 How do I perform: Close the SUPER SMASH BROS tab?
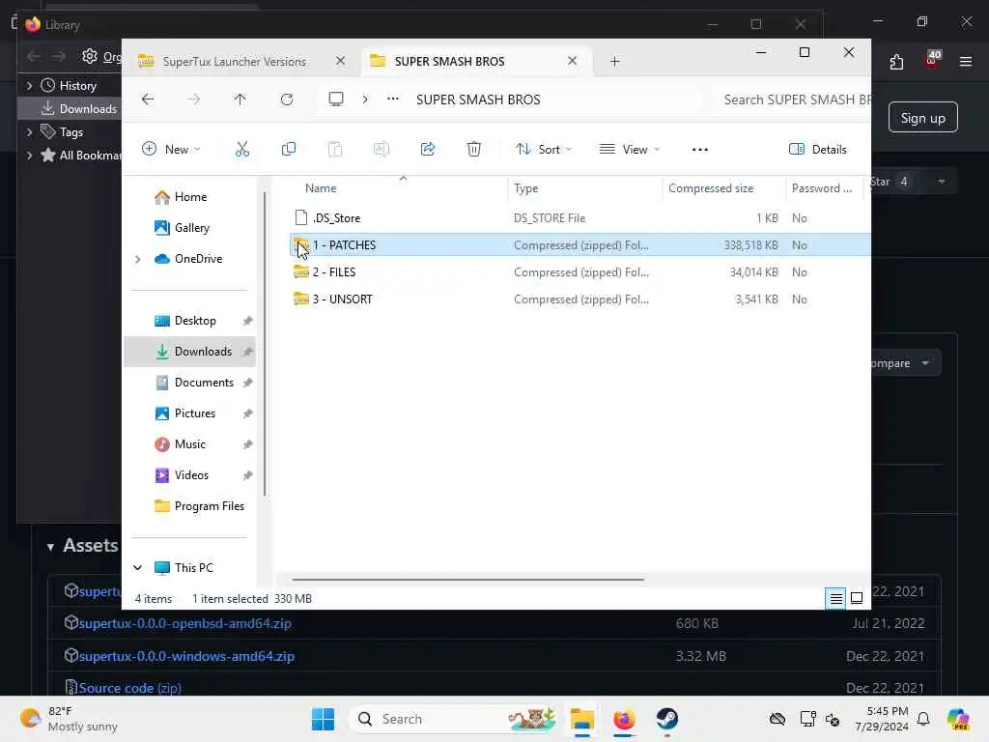(572, 61)
